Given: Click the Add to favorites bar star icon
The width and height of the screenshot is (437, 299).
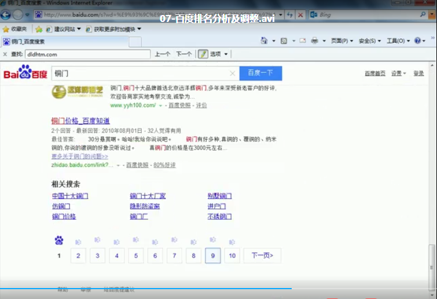Looking at the screenshot, I should tap(39, 29).
